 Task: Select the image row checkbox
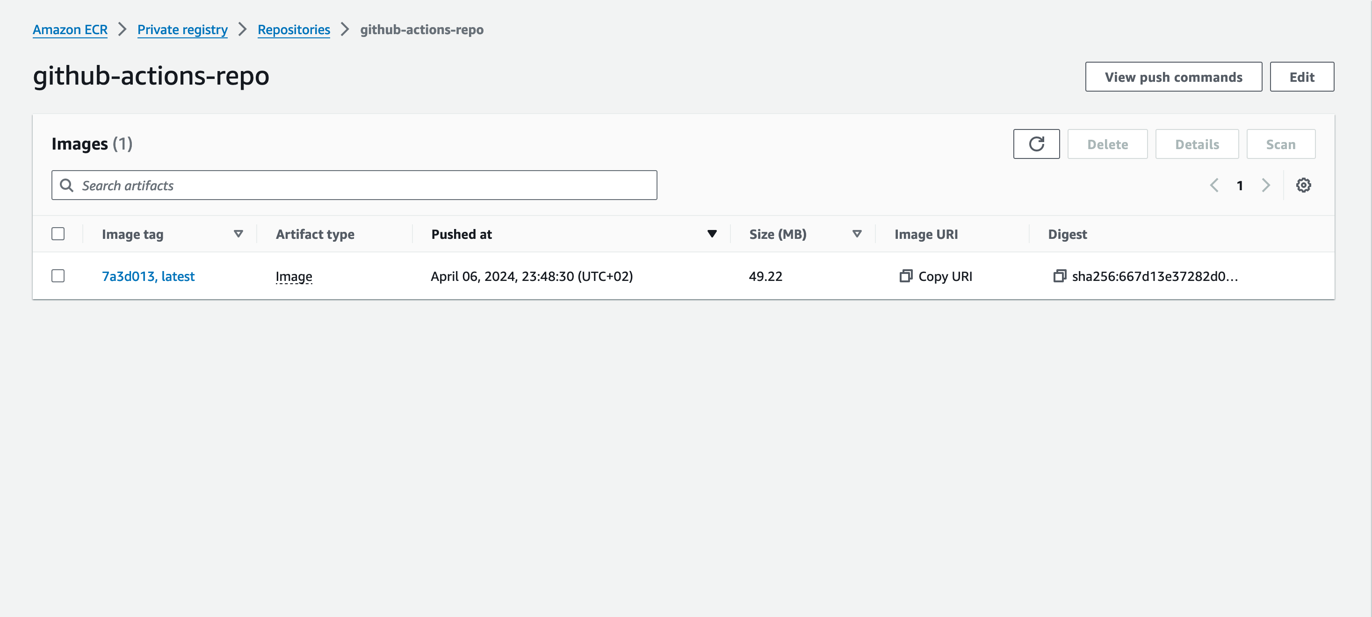pos(58,276)
